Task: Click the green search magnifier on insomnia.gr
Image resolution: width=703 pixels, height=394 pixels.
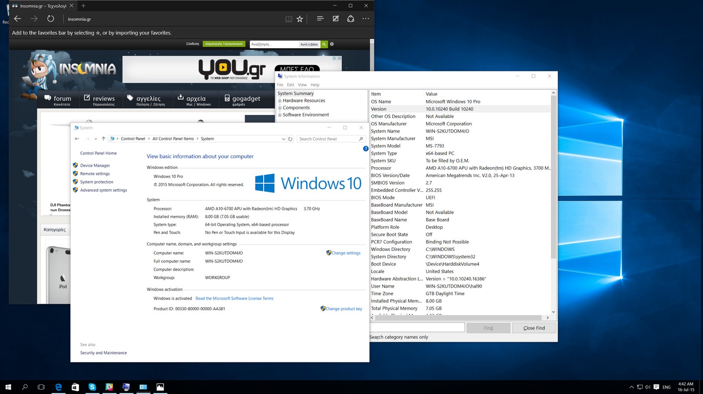Action: click(x=324, y=44)
